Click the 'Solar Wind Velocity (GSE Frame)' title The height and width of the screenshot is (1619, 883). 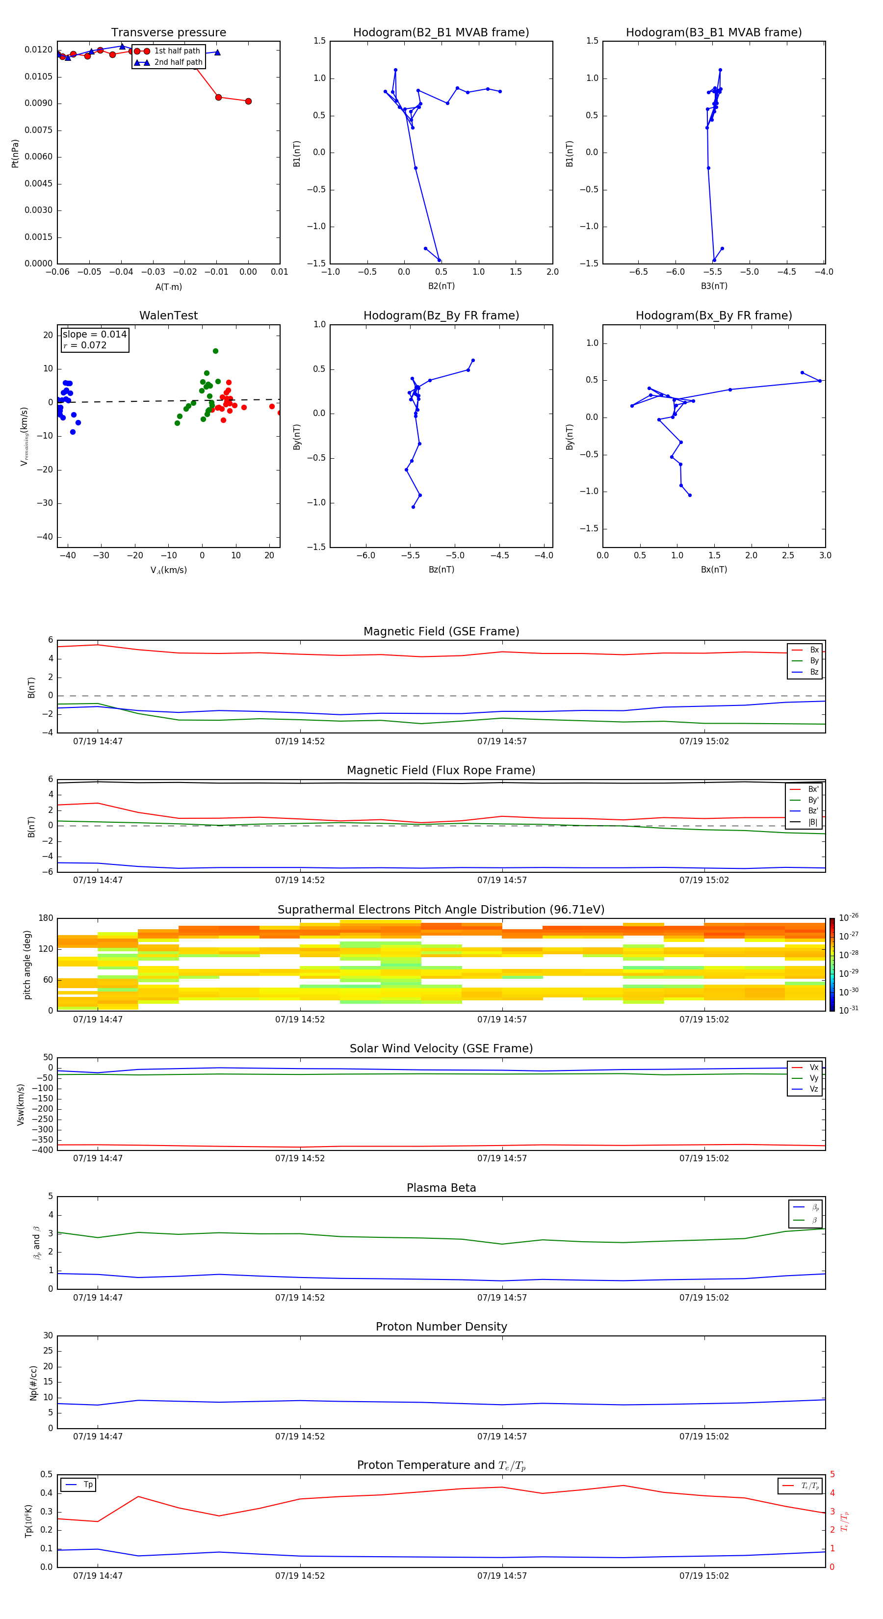[441, 1049]
